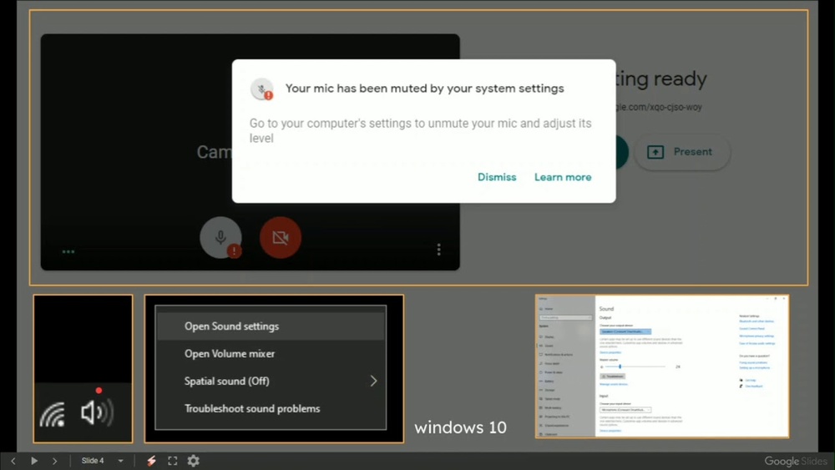Play the slideshow with play button
The width and height of the screenshot is (835, 470).
pyautogui.click(x=34, y=461)
